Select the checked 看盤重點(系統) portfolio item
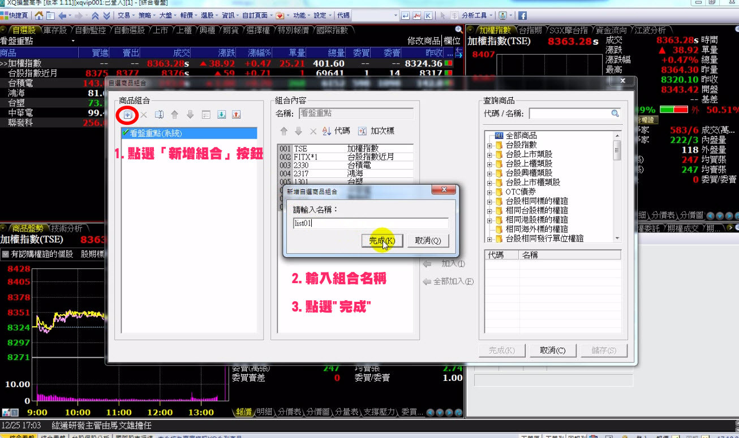 click(x=156, y=134)
